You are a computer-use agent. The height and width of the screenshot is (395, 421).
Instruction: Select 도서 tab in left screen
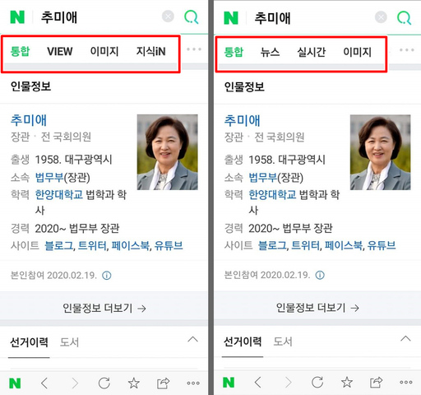[70, 342]
